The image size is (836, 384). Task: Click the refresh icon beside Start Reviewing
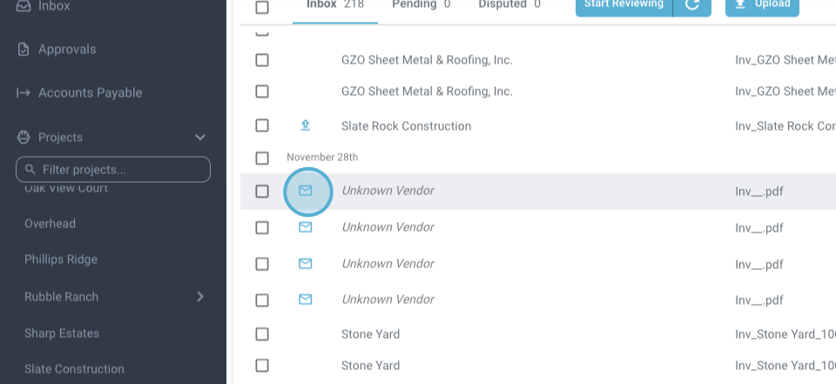pyautogui.click(x=693, y=5)
